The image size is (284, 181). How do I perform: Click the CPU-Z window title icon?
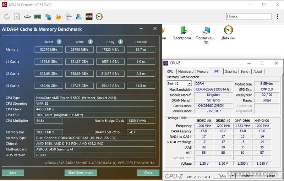click(166, 63)
